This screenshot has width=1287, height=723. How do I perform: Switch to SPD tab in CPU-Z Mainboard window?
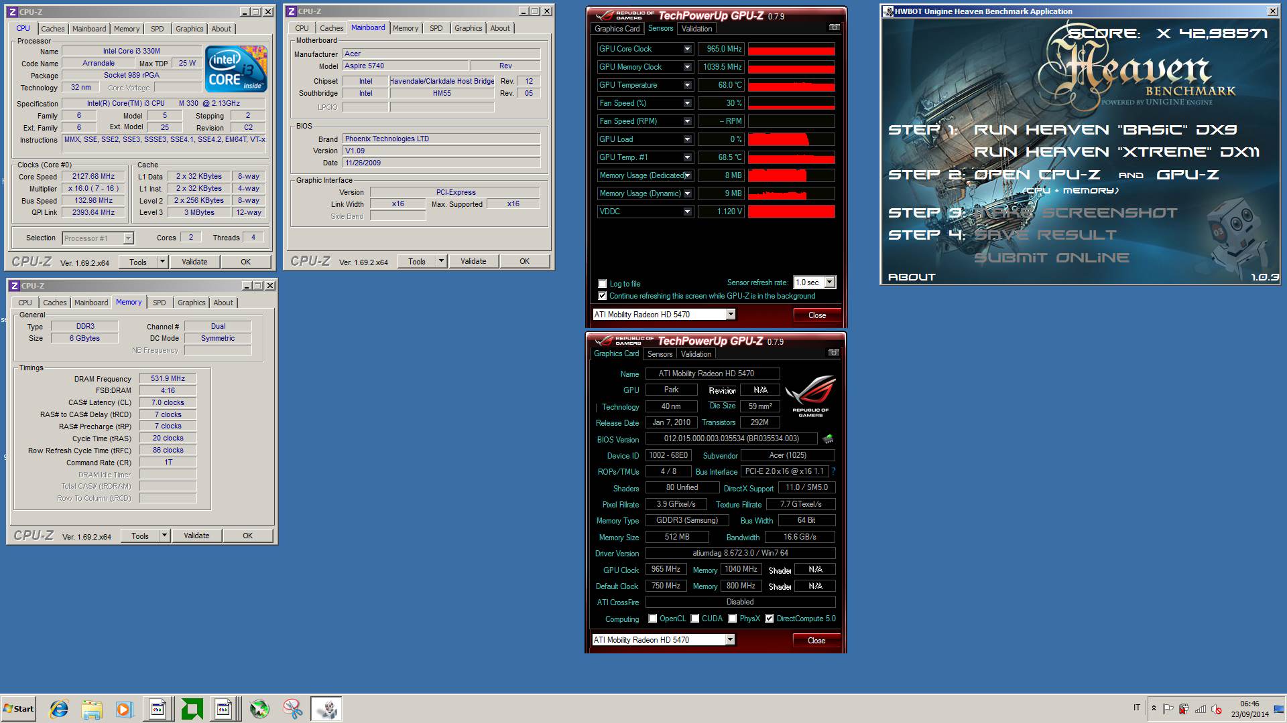click(x=436, y=28)
